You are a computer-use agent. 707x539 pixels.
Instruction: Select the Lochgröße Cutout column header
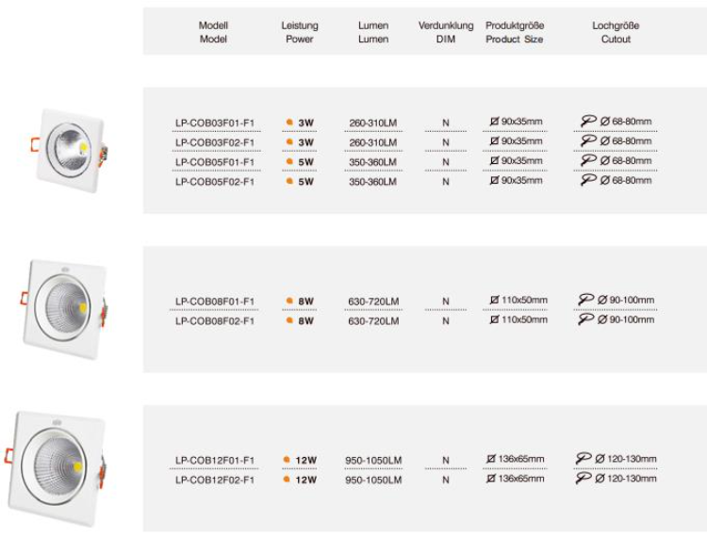pos(616,32)
